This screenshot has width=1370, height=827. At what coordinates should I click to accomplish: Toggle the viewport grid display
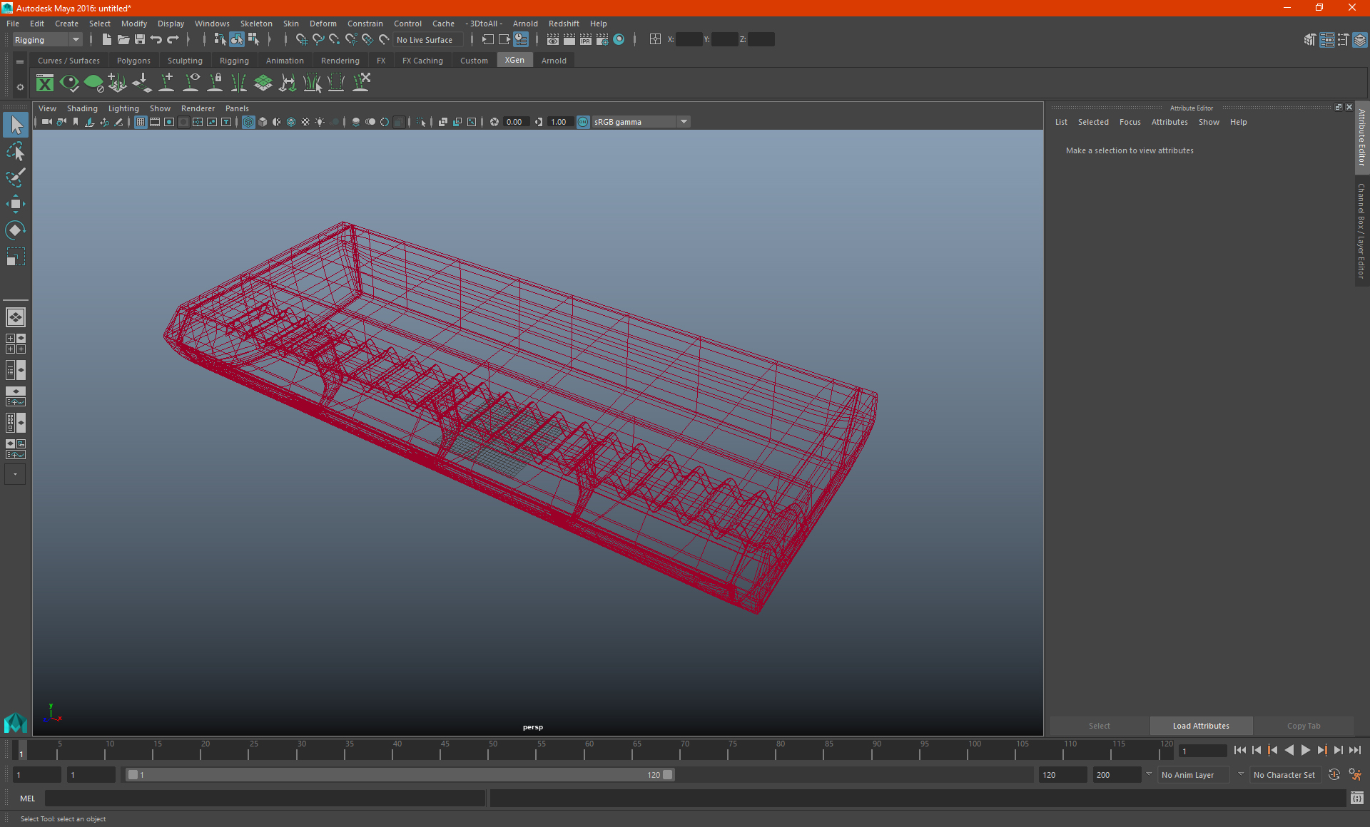[141, 122]
